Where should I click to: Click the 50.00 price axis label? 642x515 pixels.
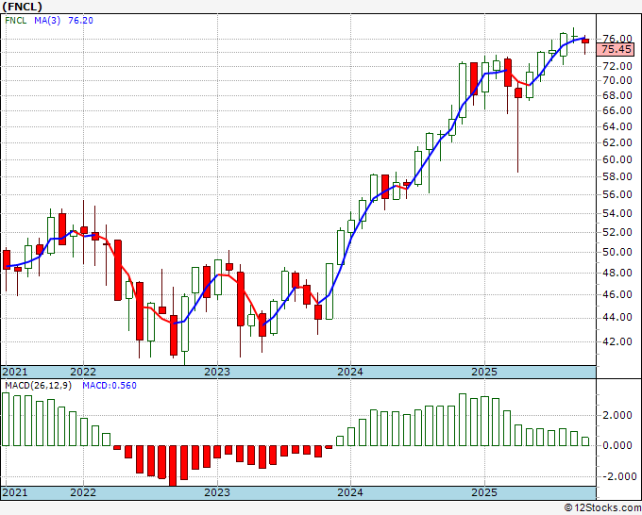pyautogui.click(x=617, y=252)
